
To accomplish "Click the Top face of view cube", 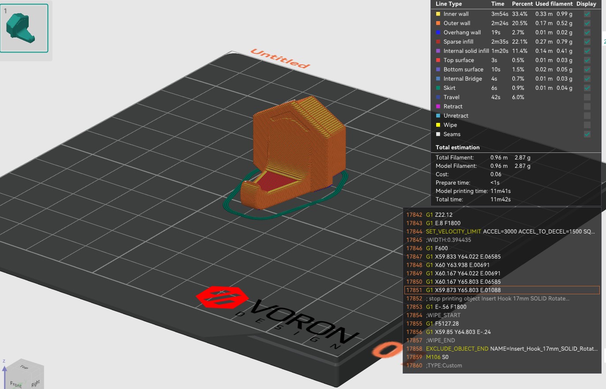I will (24, 367).
